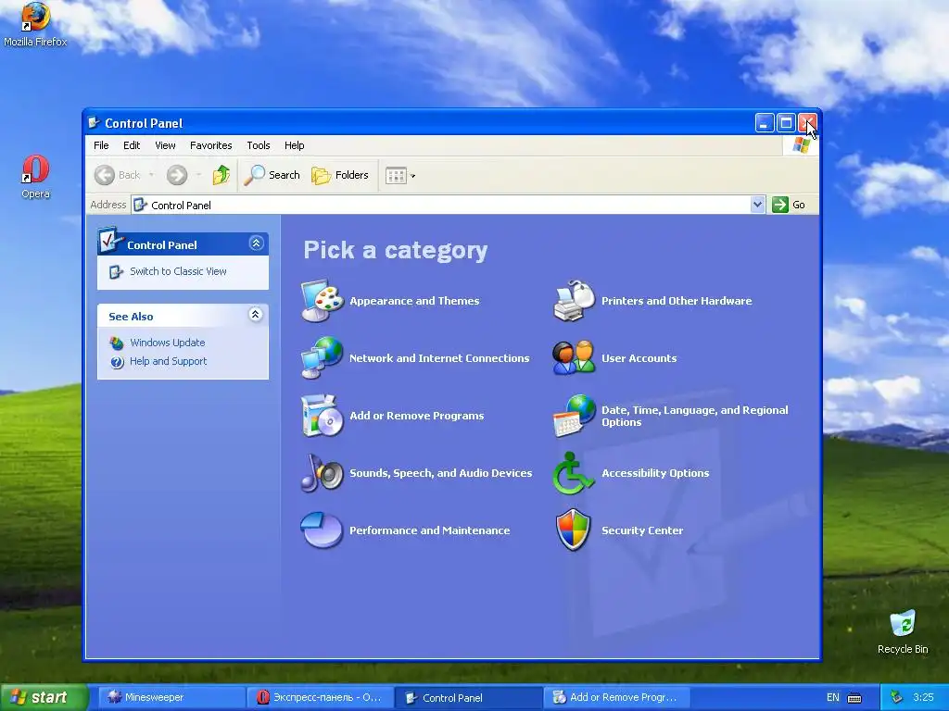
Task: Open the Help menu
Action: click(x=294, y=145)
